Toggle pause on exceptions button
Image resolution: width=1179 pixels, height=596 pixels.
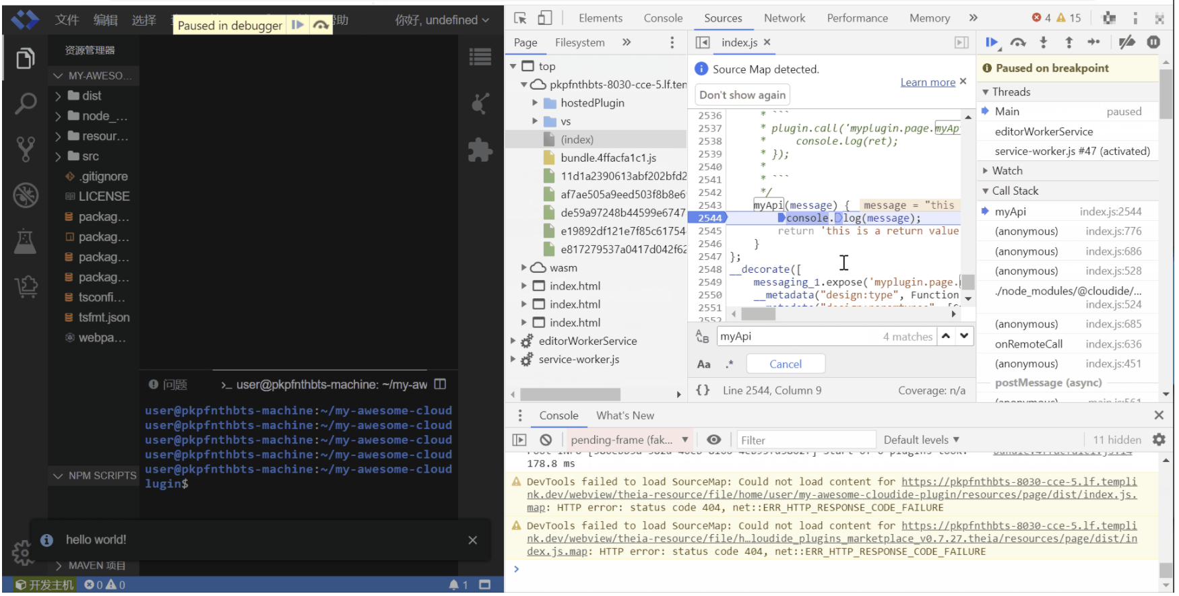click(1153, 42)
